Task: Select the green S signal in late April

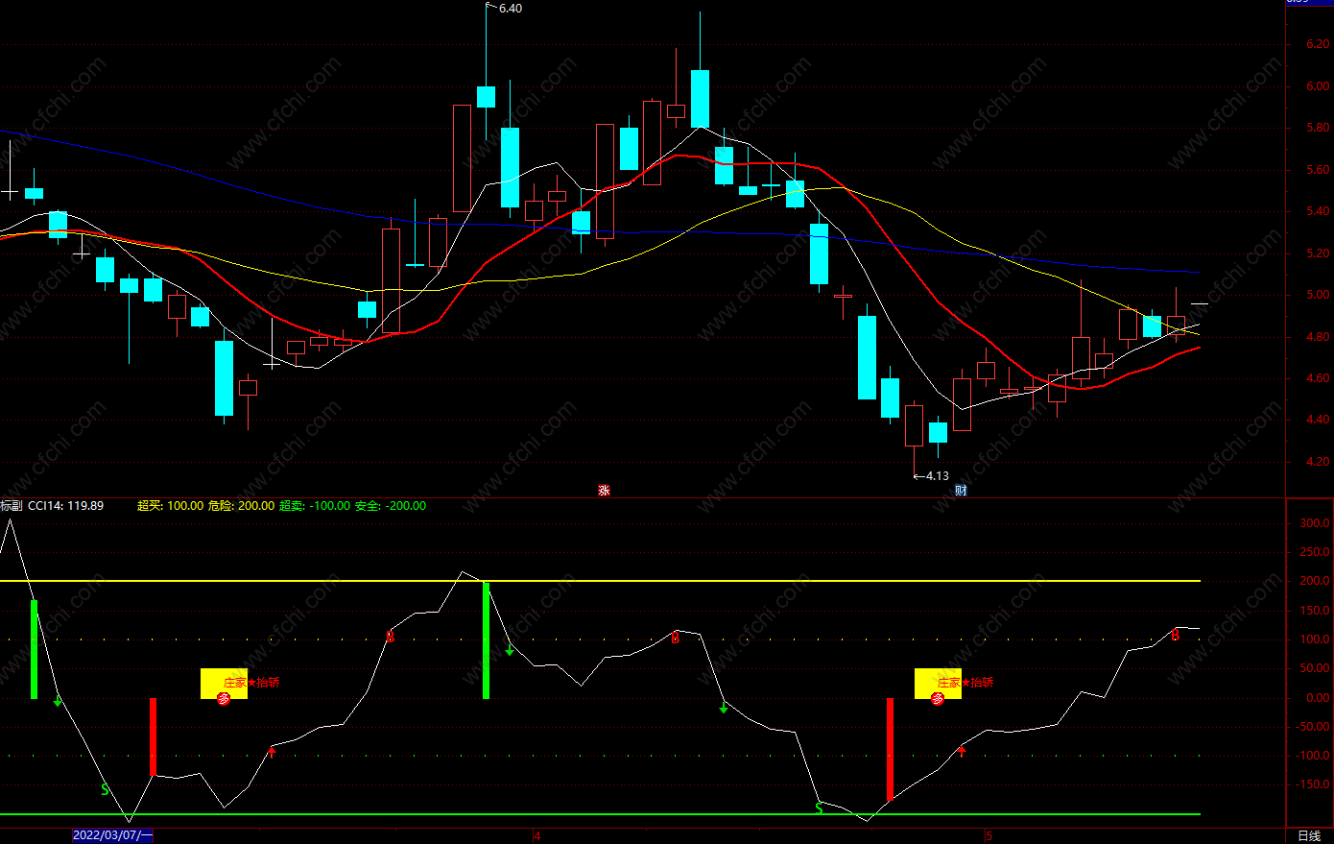Action: [x=819, y=809]
